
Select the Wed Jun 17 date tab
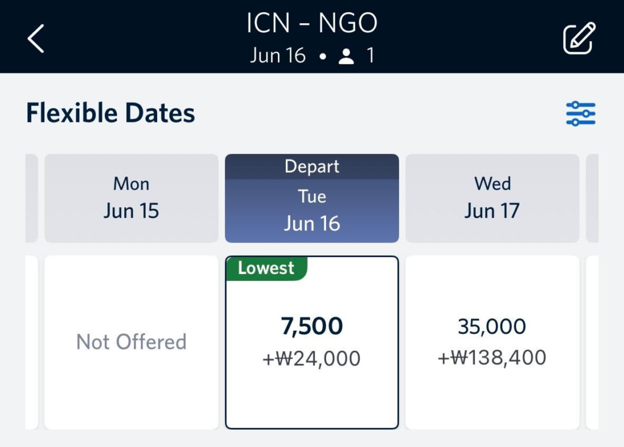[492, 199]
